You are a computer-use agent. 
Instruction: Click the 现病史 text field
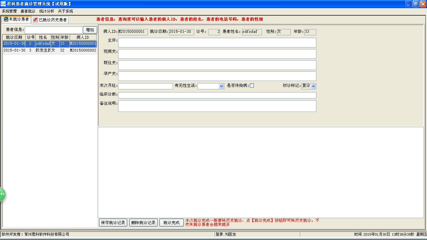tap(217, 54)
